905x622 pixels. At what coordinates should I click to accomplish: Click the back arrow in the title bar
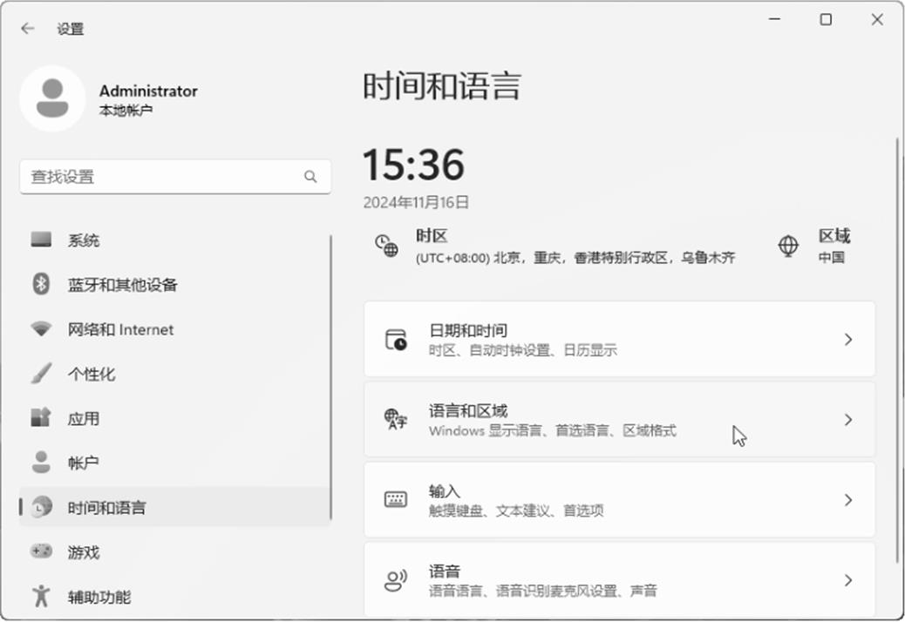pyautogui.click(x=28, y=29)
